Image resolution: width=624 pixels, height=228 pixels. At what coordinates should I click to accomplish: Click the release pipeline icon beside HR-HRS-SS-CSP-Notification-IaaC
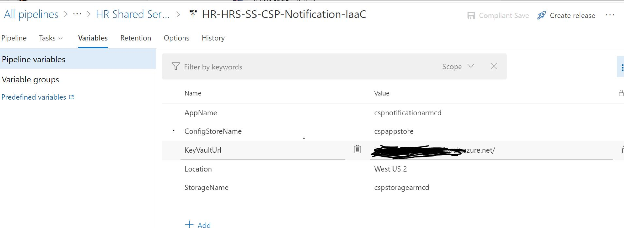click(x=193, y=14)
